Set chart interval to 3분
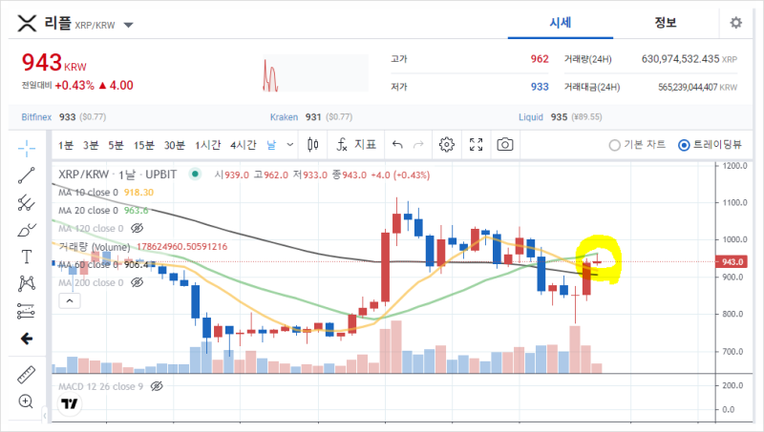 tap(91, 145)
